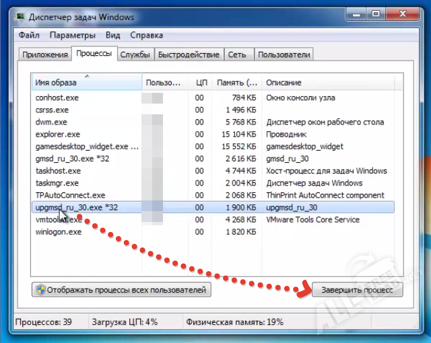Image resolution: width=431 pixels, height=343 pixels.
Task: Switch to the Приложения tab
Action: [x=45, y=54]
